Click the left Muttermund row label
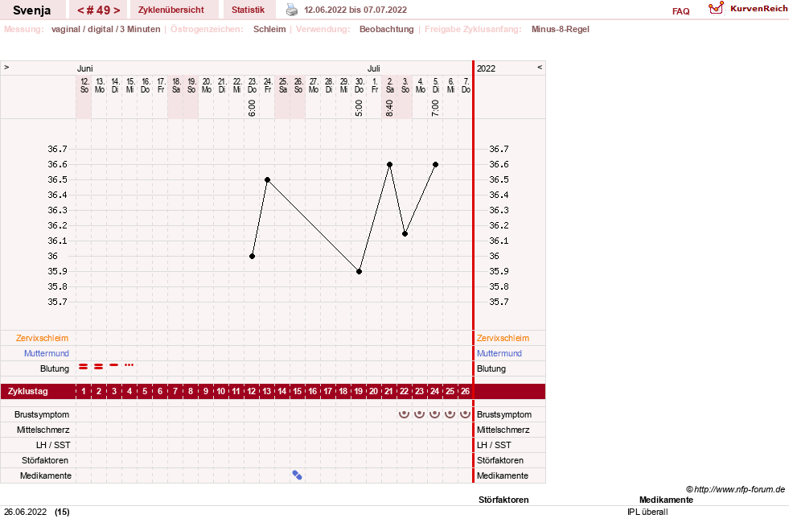 click(47, 353)
